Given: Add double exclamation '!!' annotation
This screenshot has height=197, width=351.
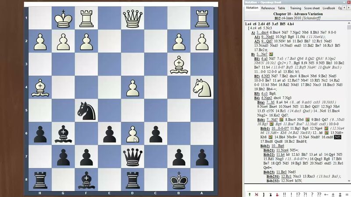Looking at the screenshot, I should coord(285,194).
